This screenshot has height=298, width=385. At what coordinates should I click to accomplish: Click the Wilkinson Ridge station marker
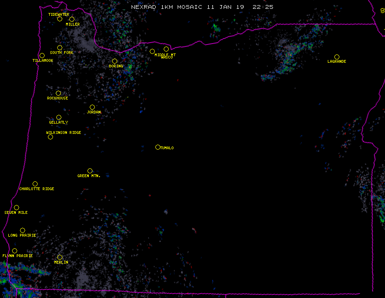coord(50,137)
